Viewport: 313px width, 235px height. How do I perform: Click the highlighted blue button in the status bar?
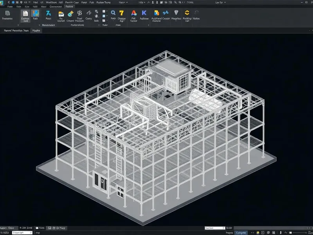[x=241, y=233]
